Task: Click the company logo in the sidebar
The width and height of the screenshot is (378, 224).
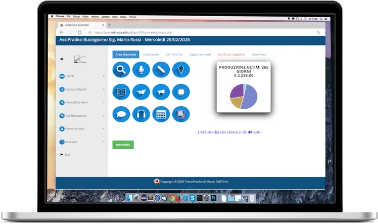Action: 80,59
